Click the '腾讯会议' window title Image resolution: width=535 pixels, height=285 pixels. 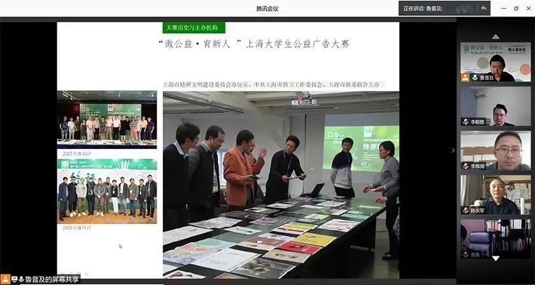pos(267,8)
